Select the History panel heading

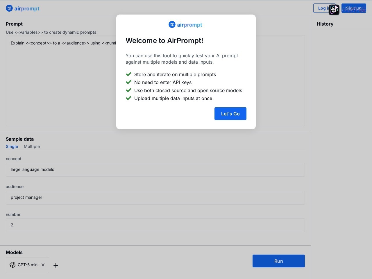(x=325, y=24)
